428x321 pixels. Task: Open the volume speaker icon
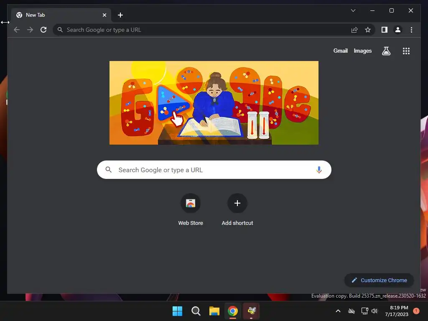(x=374, y=311)
